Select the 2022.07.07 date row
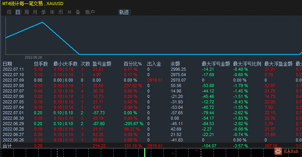 tap(13, 91)
